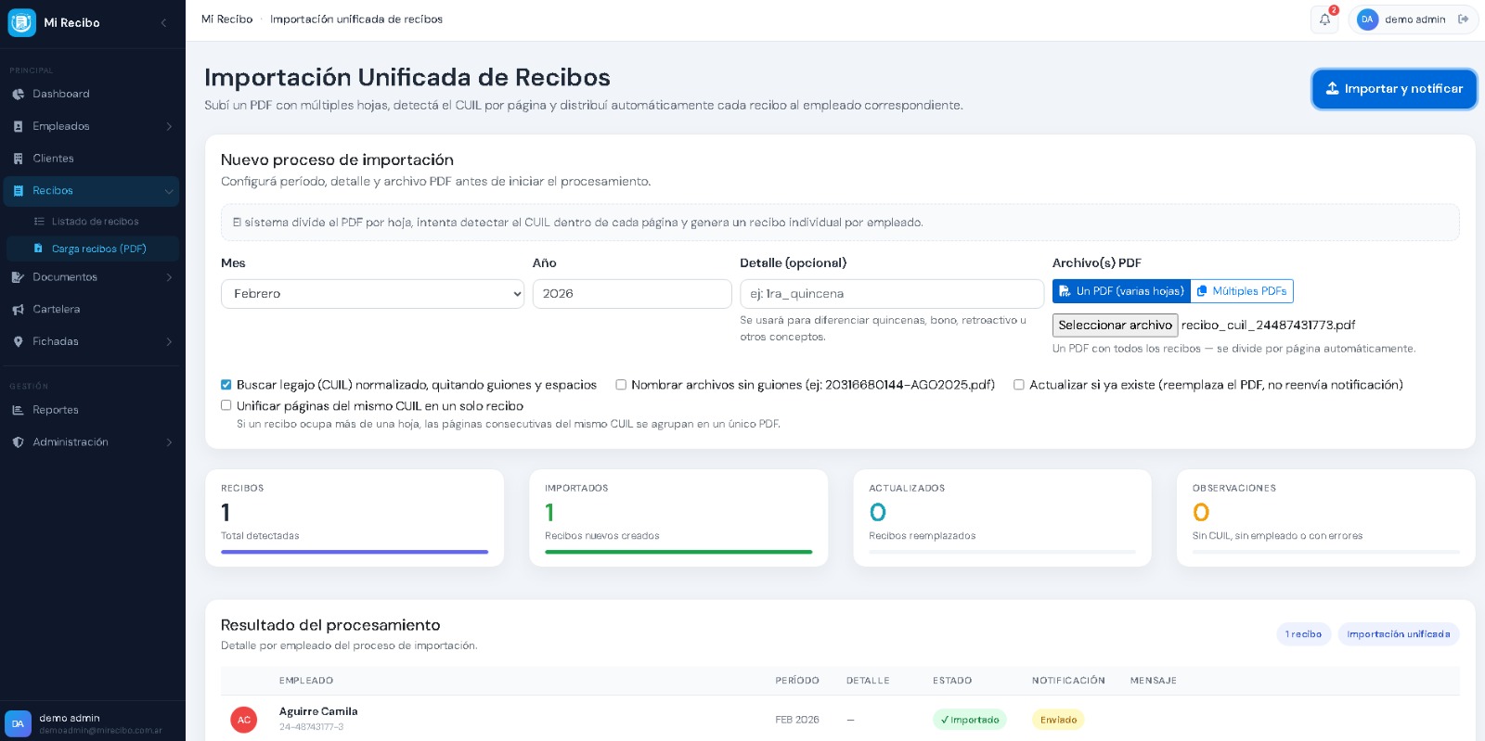The width and height of the screenshot is (1485, 741).
Task: Click the Carga recibos PDF file icon
Action: (38, 249)
